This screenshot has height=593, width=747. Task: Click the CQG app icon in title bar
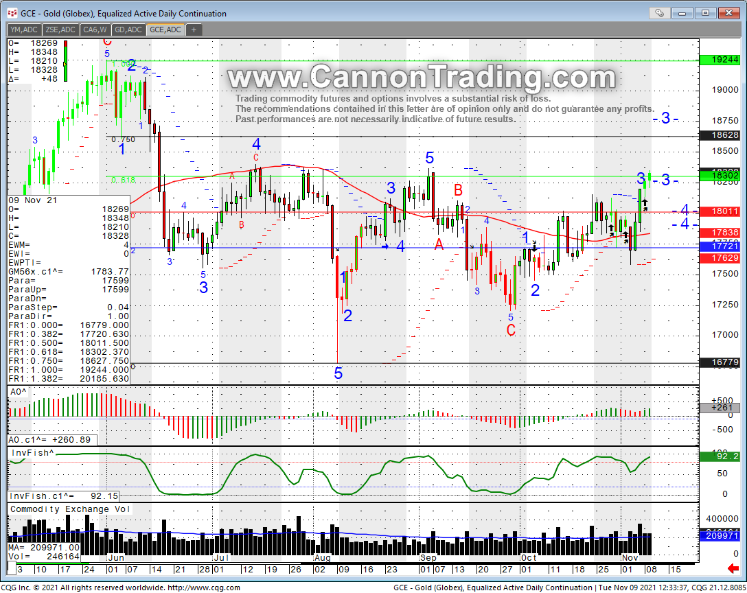(12, 13)
